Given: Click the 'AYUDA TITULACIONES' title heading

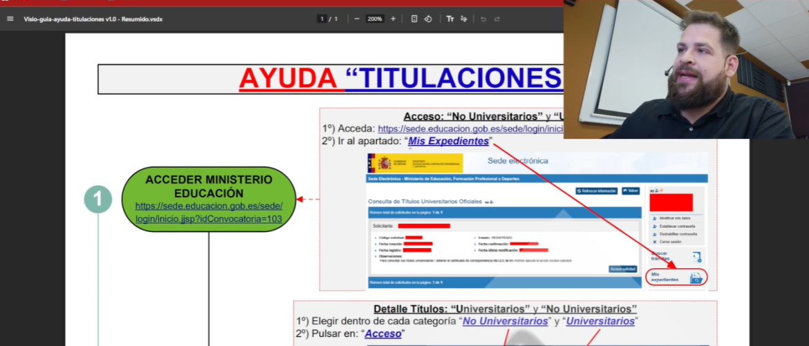Looking at the screenshot, I should 400,78.
